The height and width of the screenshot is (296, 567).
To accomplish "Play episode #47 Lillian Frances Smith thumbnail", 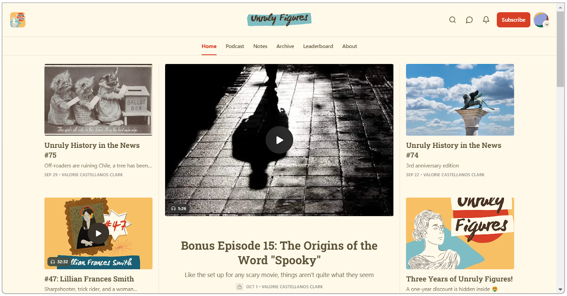I will coord(99,233).
